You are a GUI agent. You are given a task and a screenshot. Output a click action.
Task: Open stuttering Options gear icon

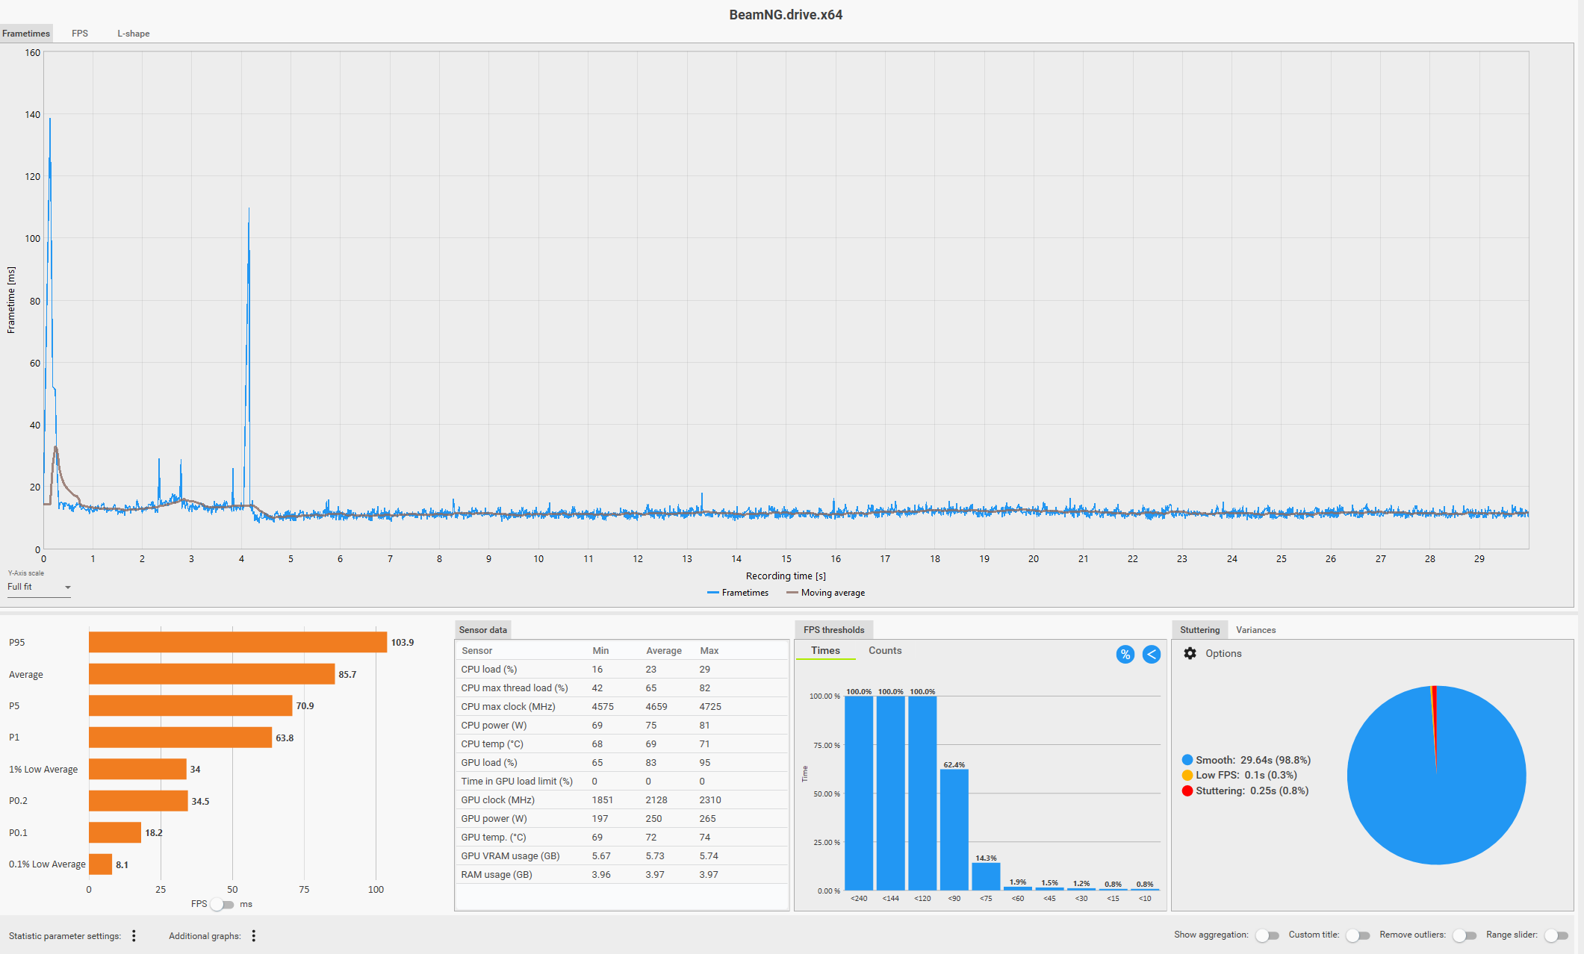pyautogui.click(x=1190, y=653)
